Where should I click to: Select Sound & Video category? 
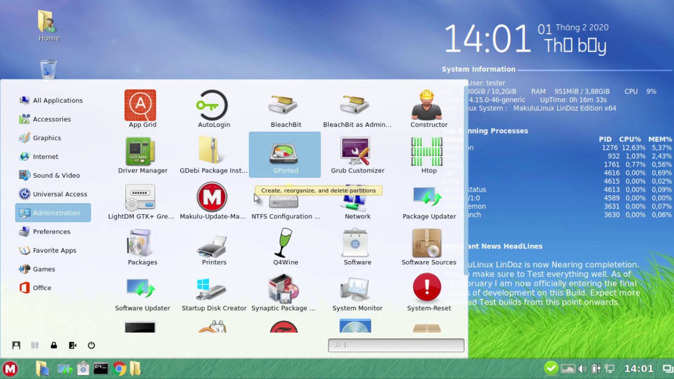point(53,175)
